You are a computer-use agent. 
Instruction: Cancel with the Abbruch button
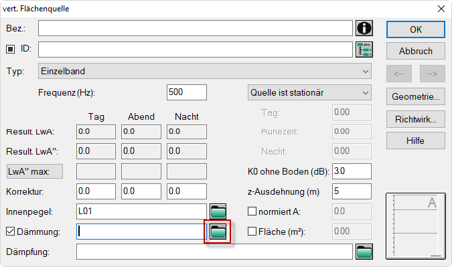(416, 51)
